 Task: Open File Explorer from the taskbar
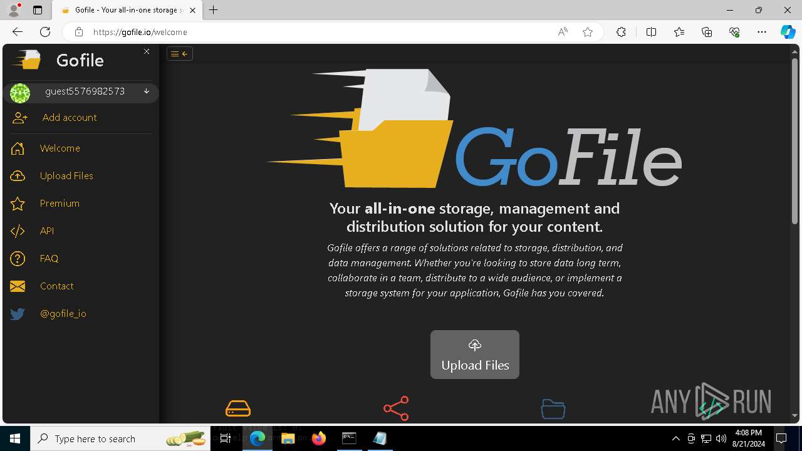pos(288,438)
